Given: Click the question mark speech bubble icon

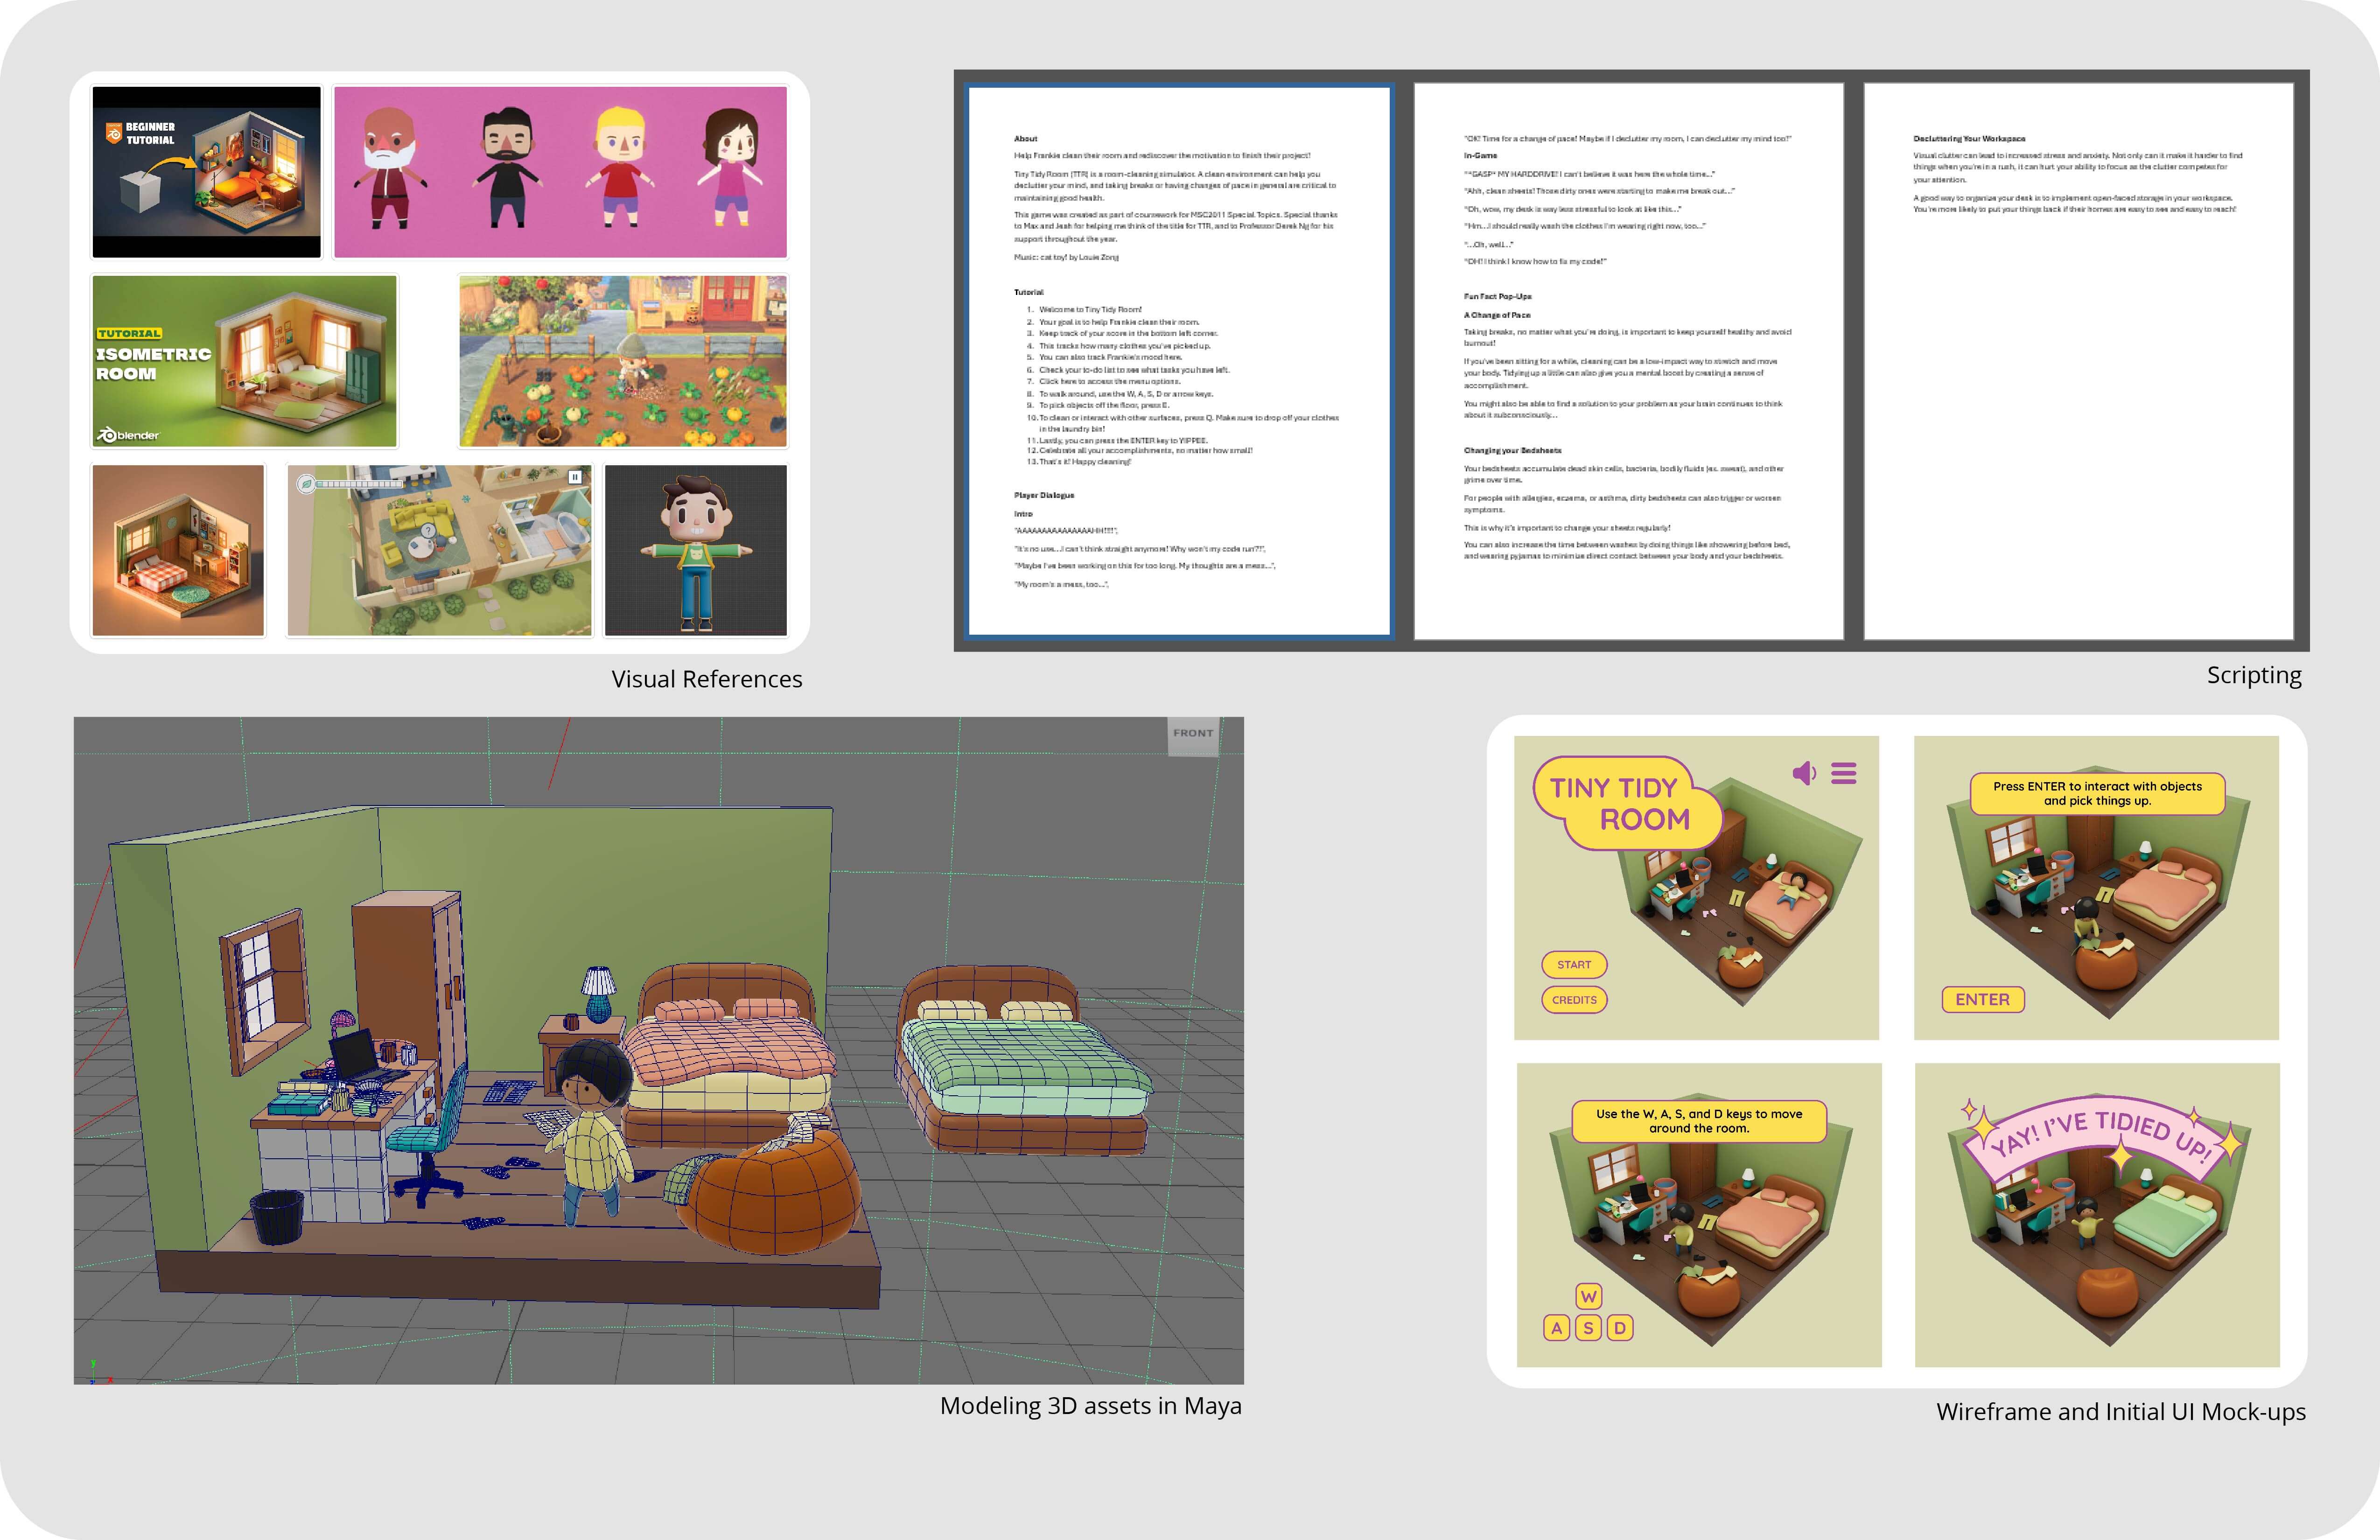Looking at the screenshot, I should 429,531.
